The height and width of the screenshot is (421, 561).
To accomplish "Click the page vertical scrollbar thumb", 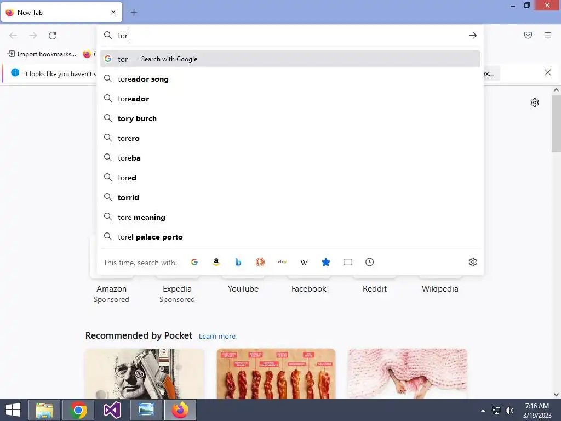I will (556, 123).
